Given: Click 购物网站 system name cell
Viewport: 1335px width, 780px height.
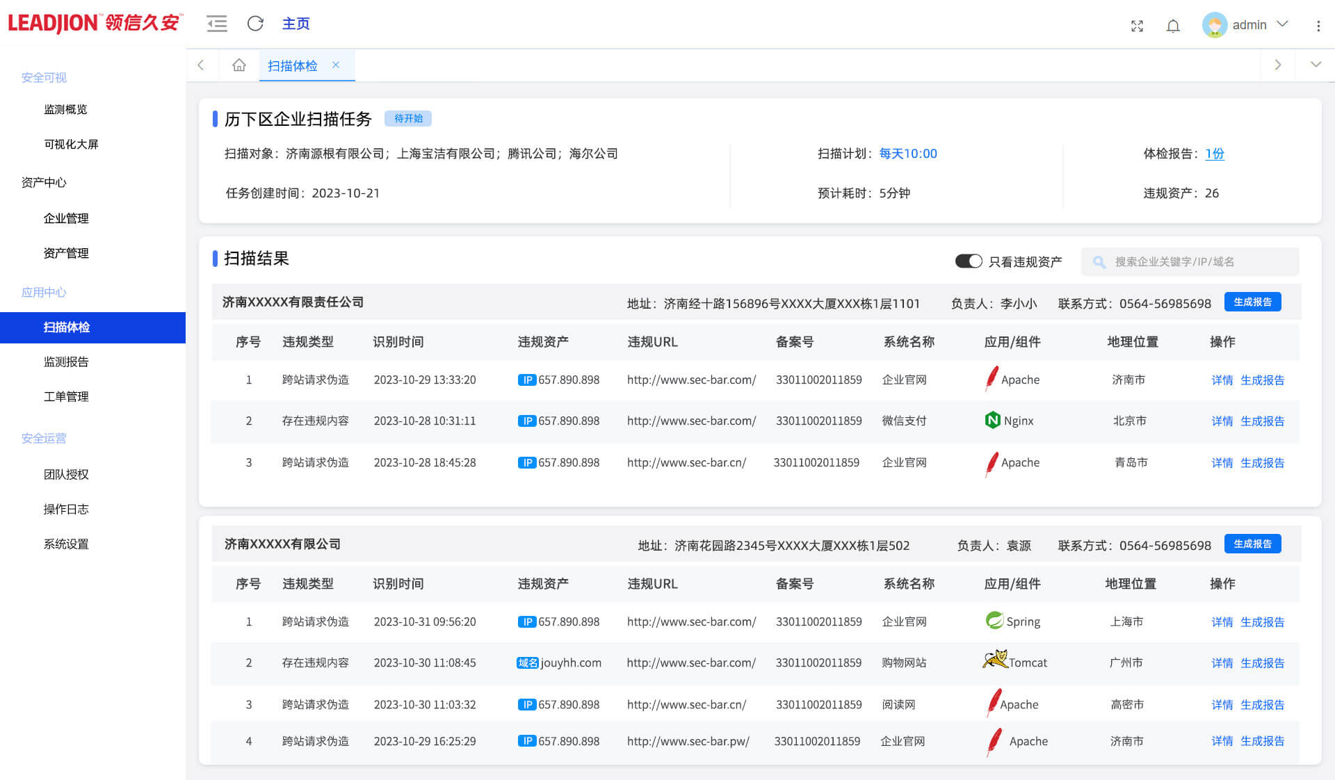Looking at the screenshot, I should [904, 663].
